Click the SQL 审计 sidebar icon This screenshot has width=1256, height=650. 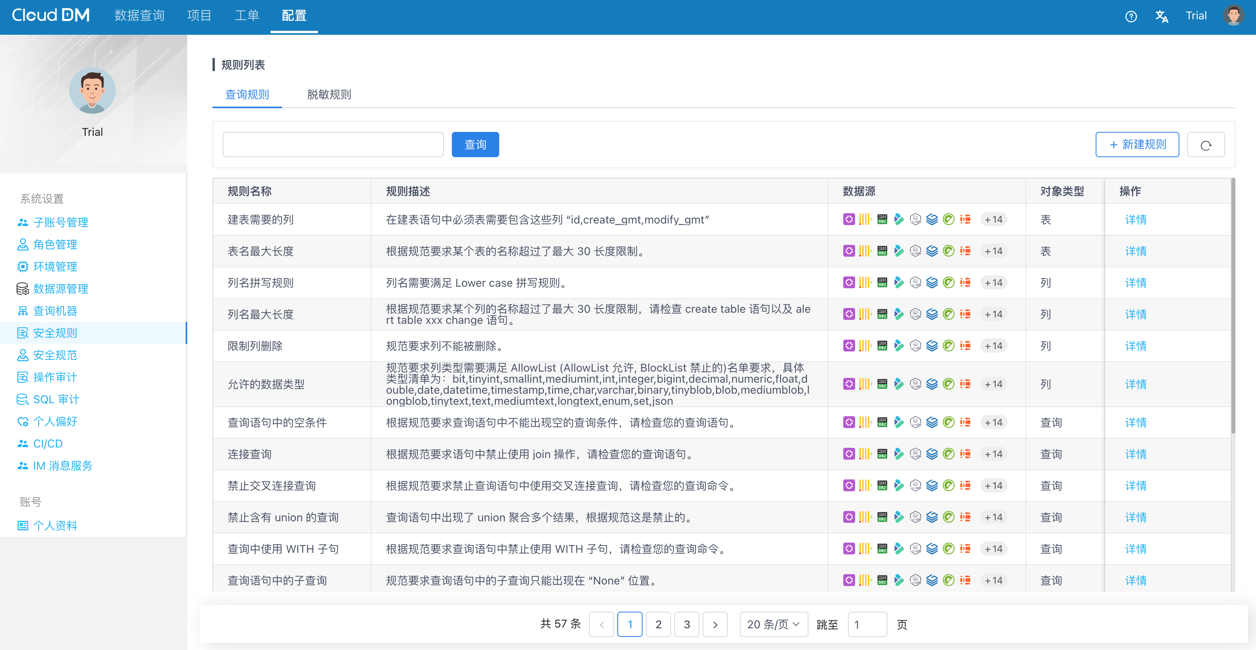click(x=23, y=399)
